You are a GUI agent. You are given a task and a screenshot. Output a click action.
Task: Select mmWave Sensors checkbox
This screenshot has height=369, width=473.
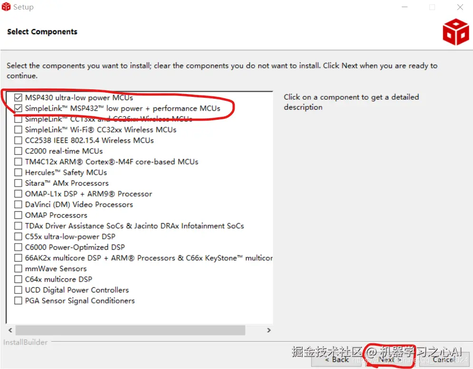tap(18, 268)
